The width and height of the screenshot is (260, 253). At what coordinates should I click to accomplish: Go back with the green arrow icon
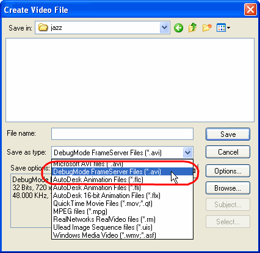tap(178, 28)
